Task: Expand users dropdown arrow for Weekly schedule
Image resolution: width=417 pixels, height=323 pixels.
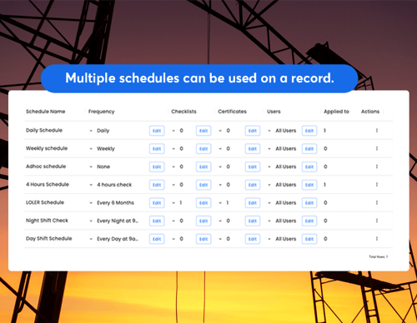Action: pyautogui.click(x=269, y=149)
